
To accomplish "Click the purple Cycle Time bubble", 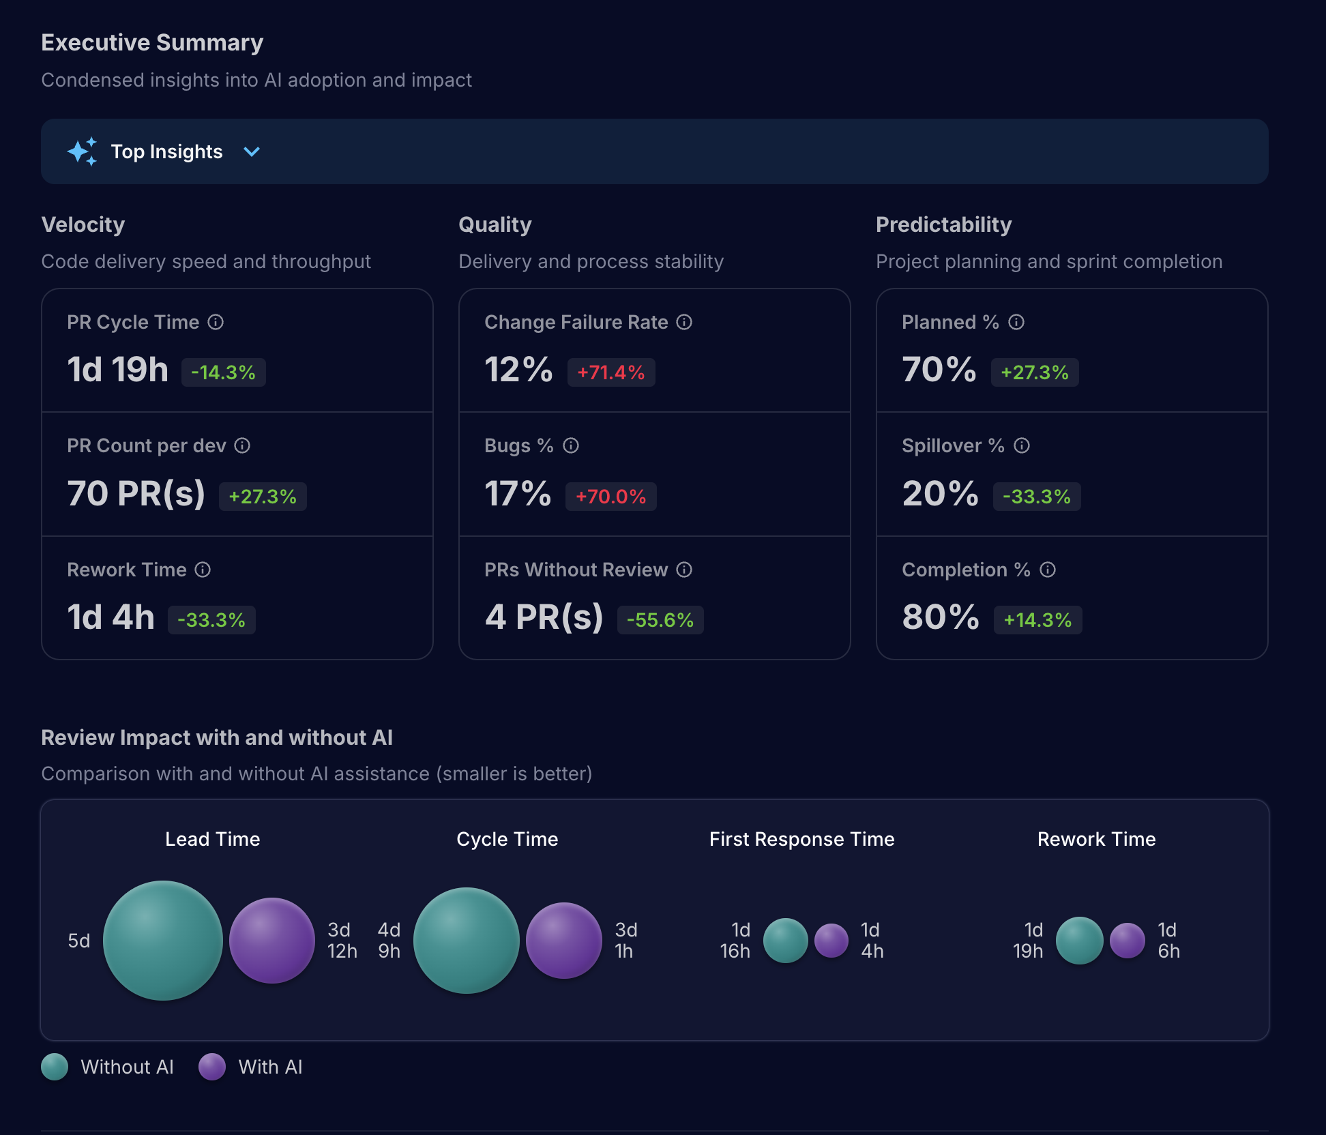I will click(563, 941).
